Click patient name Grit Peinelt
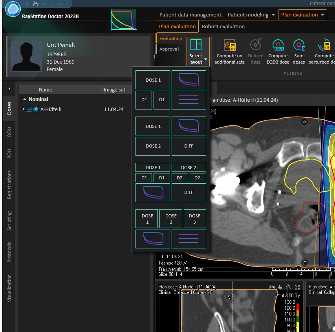The height and width of the screenshot is (332, 335). 61,45
